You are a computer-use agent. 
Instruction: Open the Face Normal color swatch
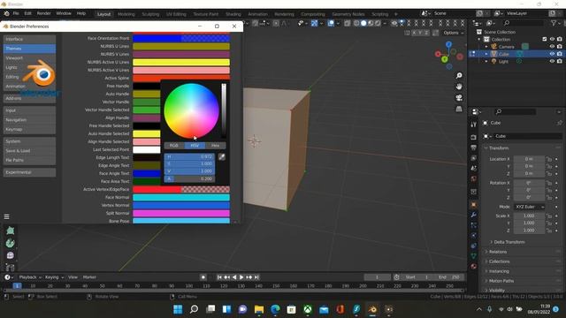(x=181, y=197)
